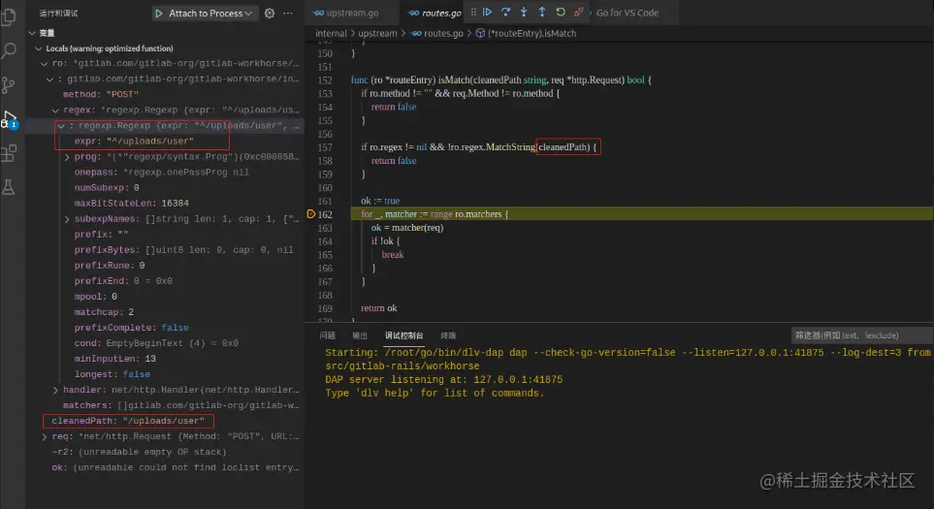Click the Step Over debug icon
The width and height of the screenshot is (934, 509).
click(505, 13)
